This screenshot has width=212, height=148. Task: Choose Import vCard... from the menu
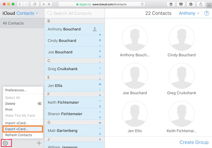(23, 123)
